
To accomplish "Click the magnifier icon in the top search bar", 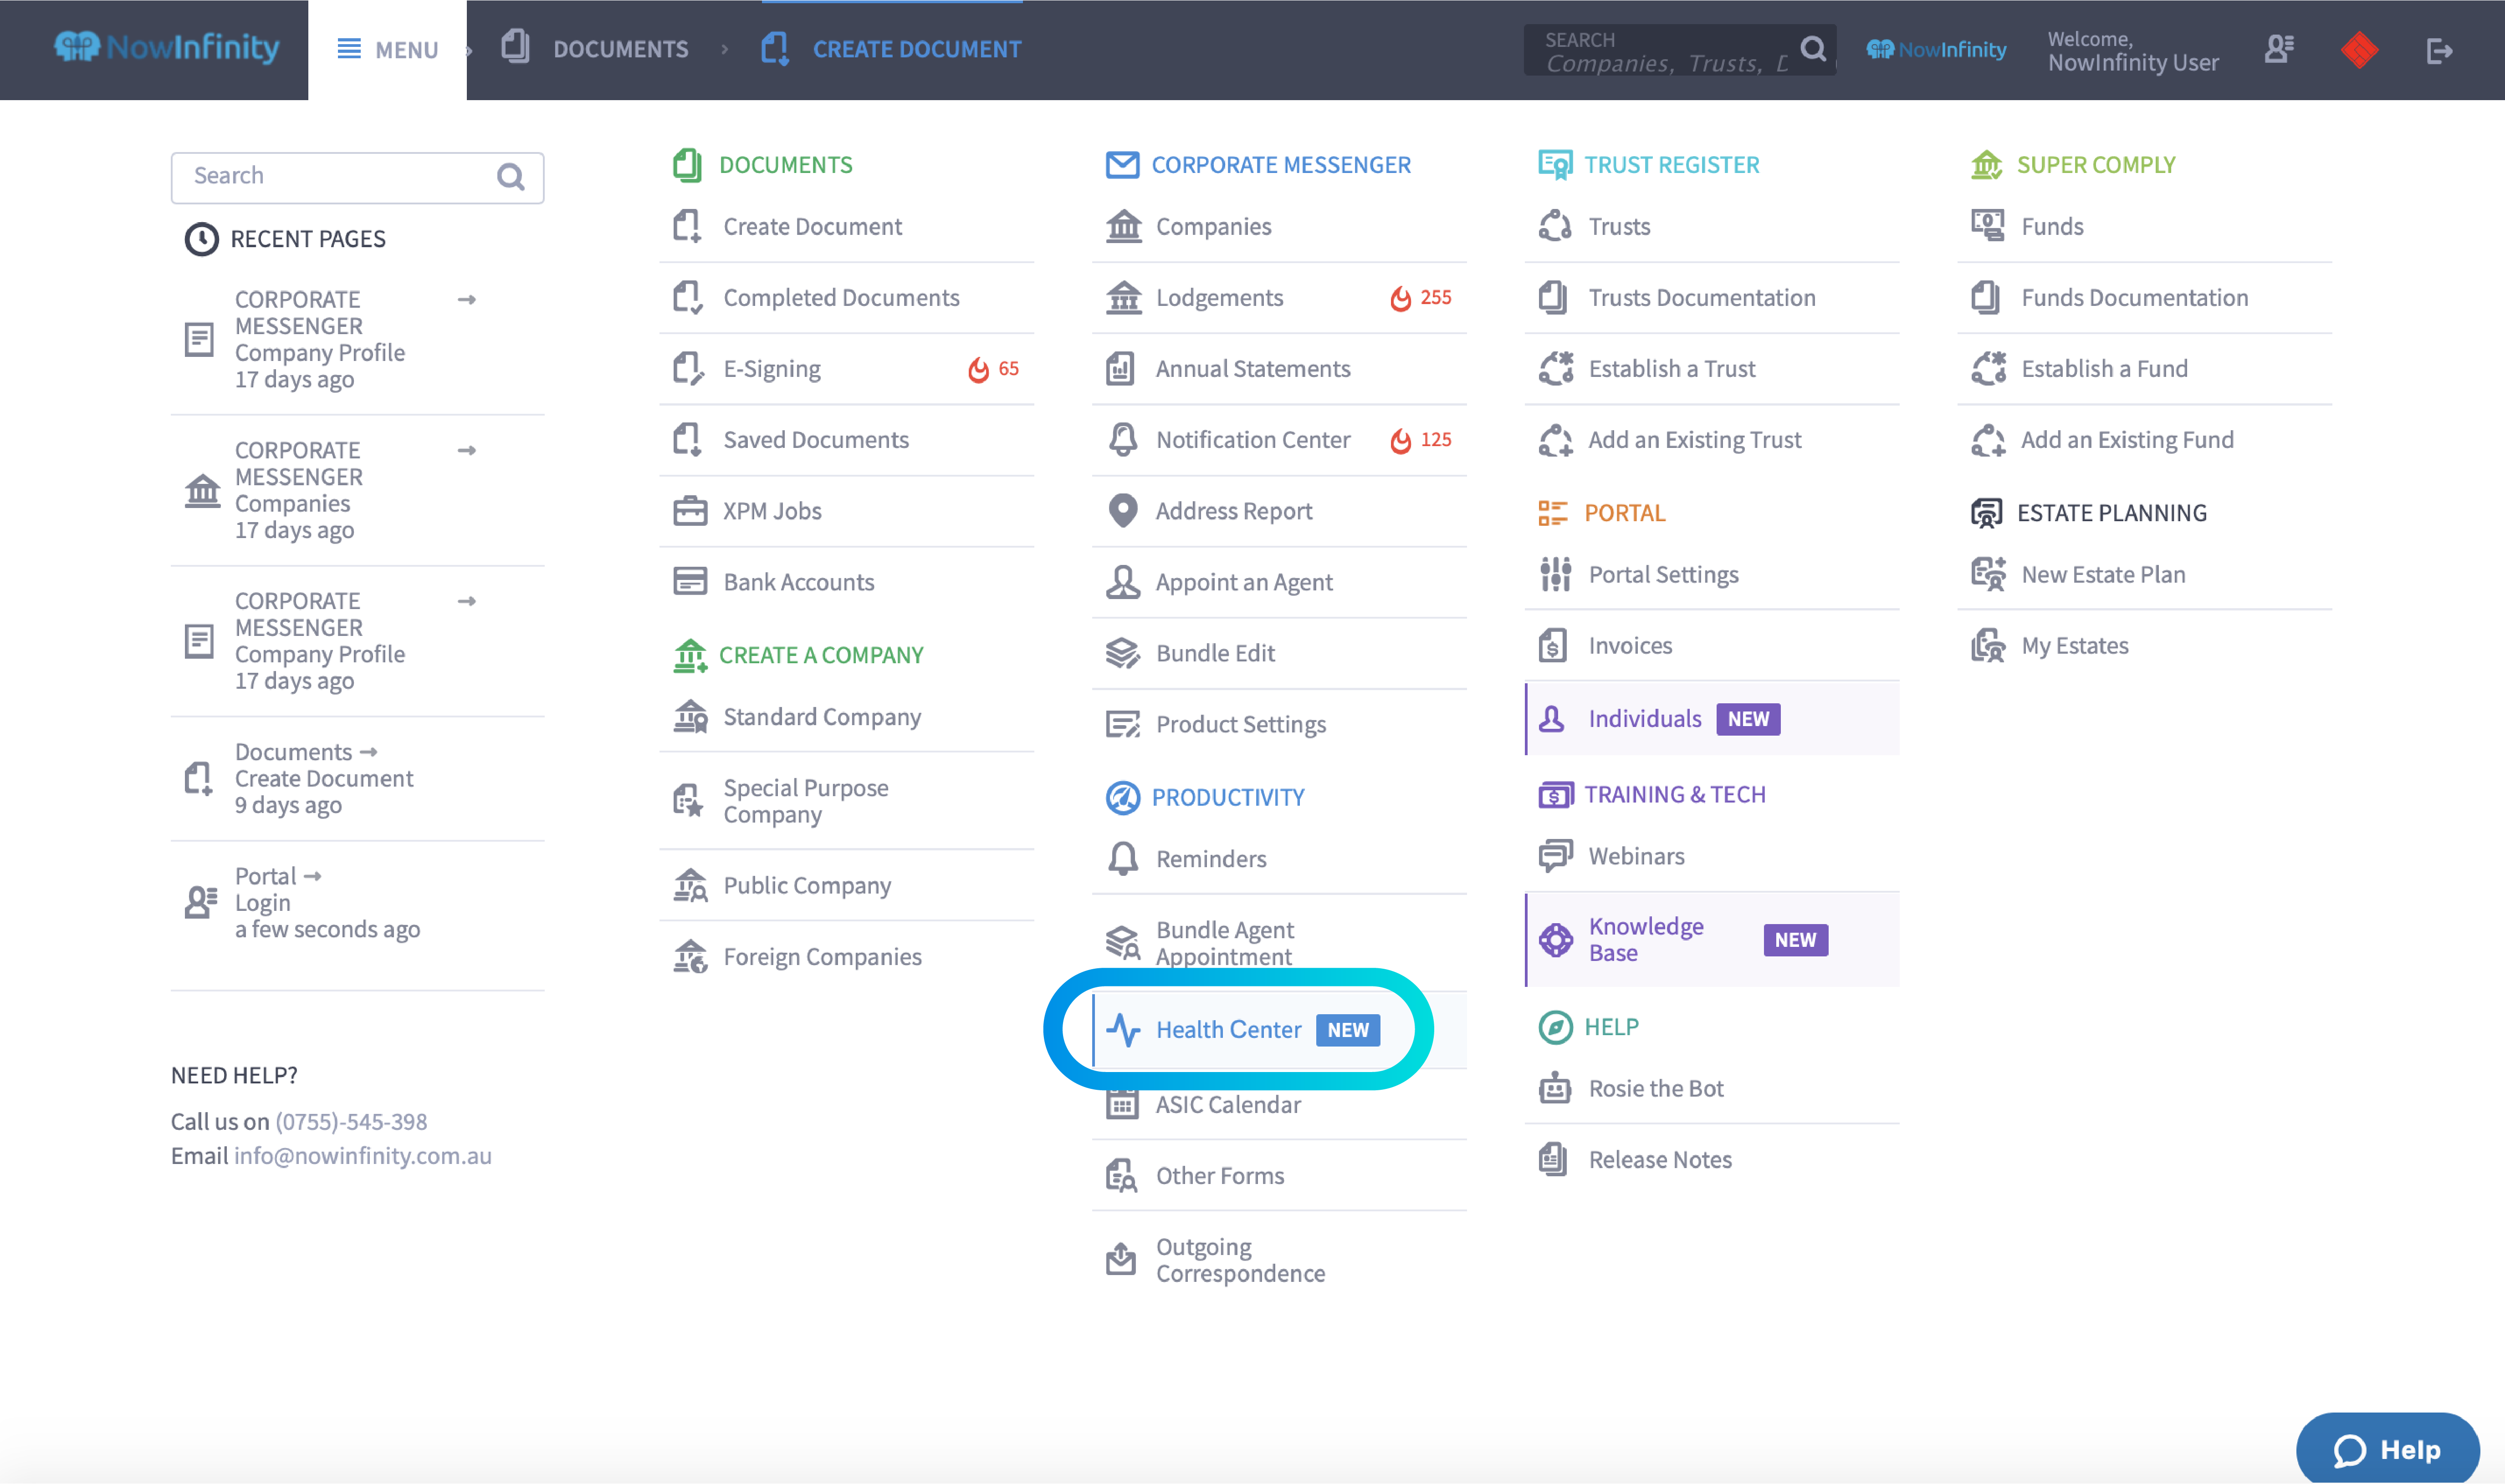I will coord(1813,49).
